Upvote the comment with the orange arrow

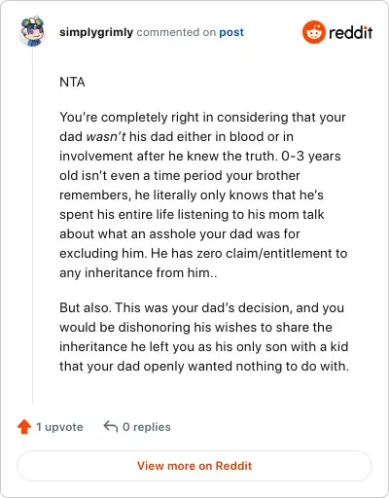point(24,427)
